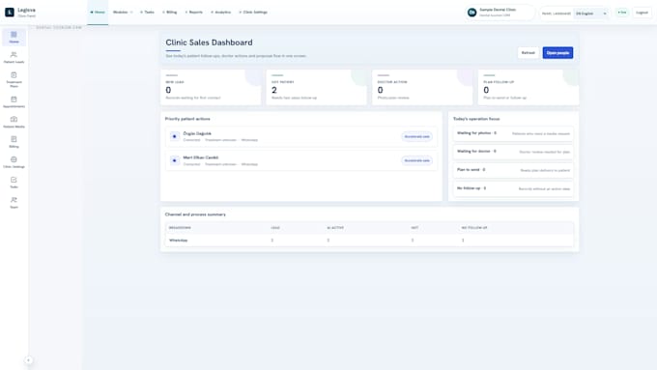Click the Waiting for doctor focus row
The width and height of the screenshot is (657, 370).
click(x=513, y=152)
